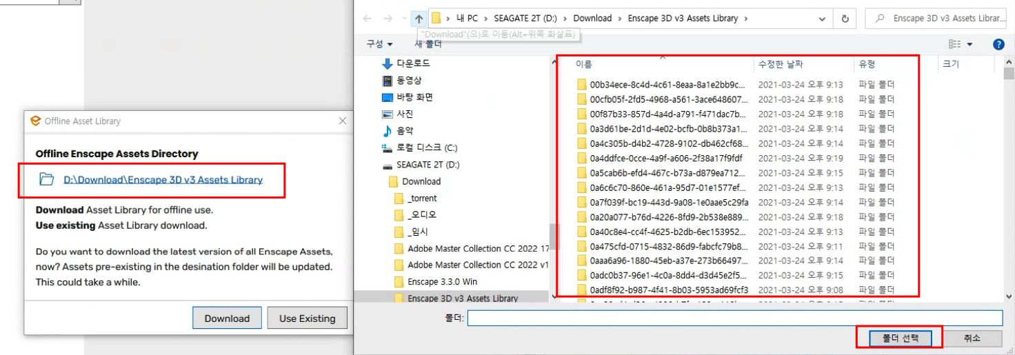The image size is (1015, 355).
Task: Select 로컬 디스크 (C:) in the tree
Action: pos(427,148)
